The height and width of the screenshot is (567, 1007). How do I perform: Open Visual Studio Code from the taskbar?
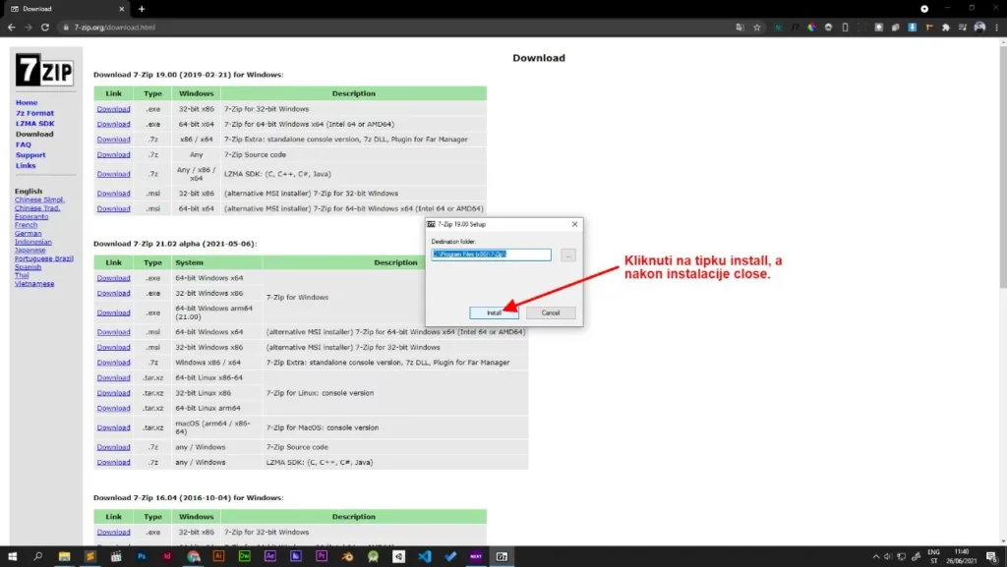pos(425,557)
